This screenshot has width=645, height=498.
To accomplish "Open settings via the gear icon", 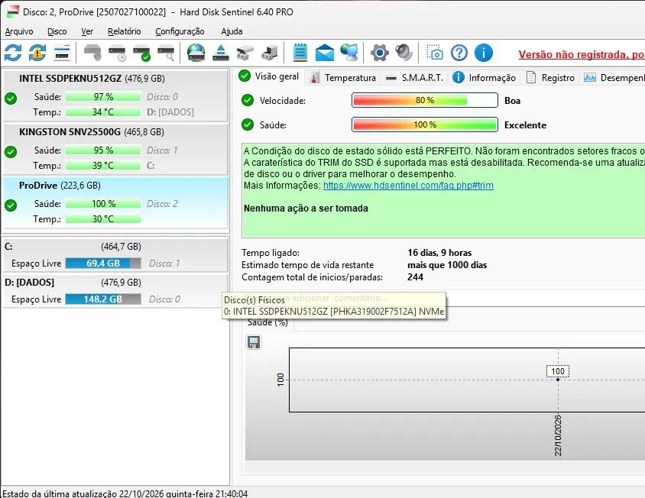I will [379, 53].
